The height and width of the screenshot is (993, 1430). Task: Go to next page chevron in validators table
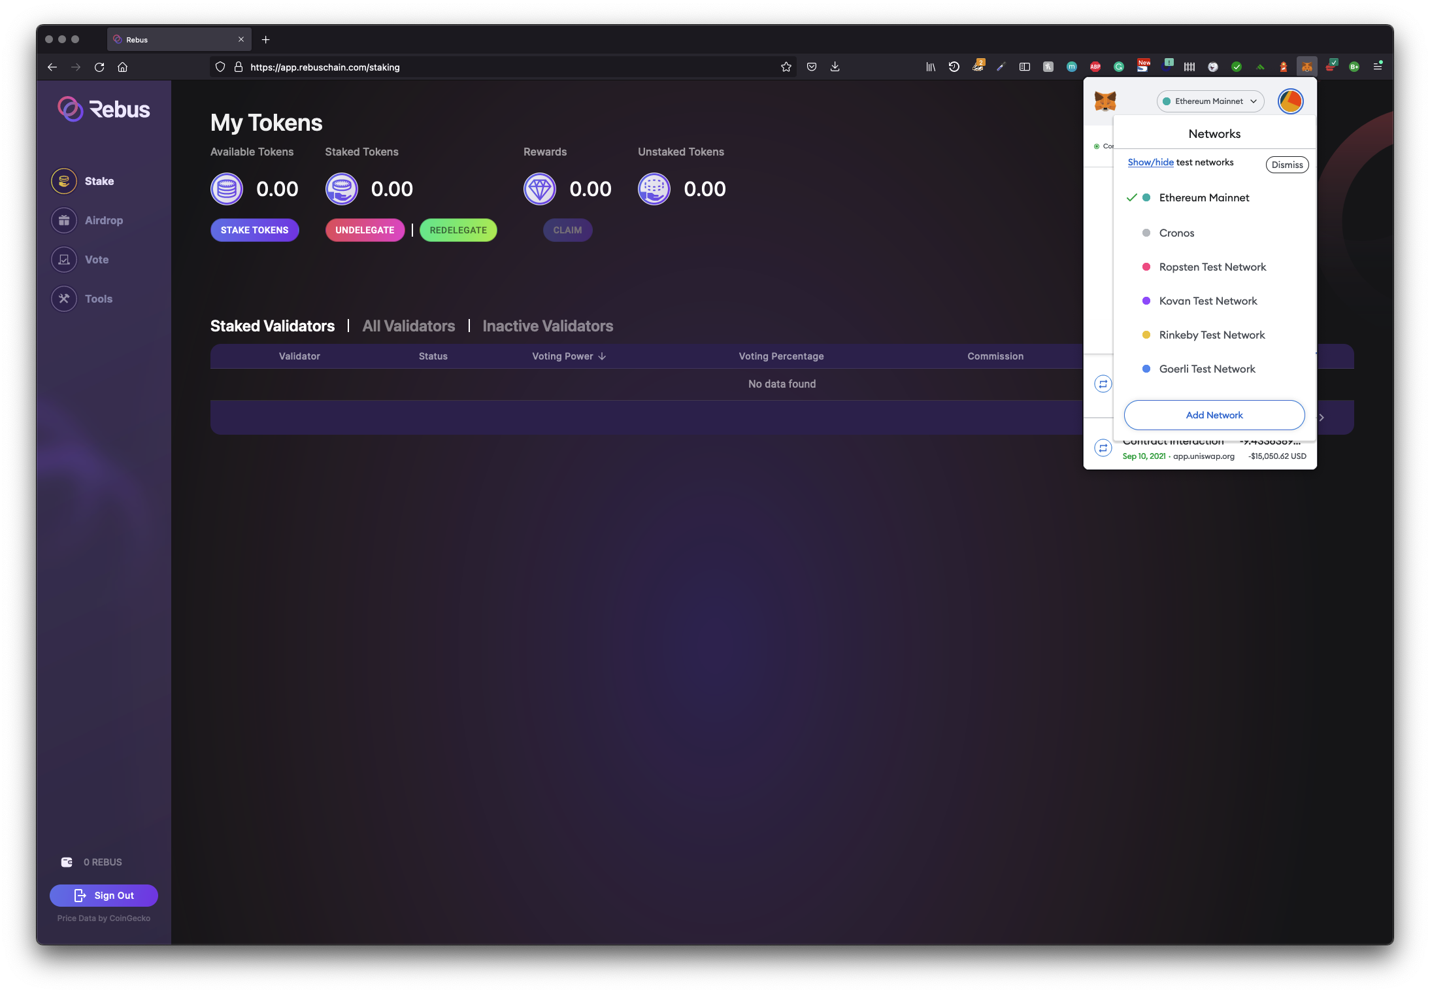click(x=1322, y=417)
